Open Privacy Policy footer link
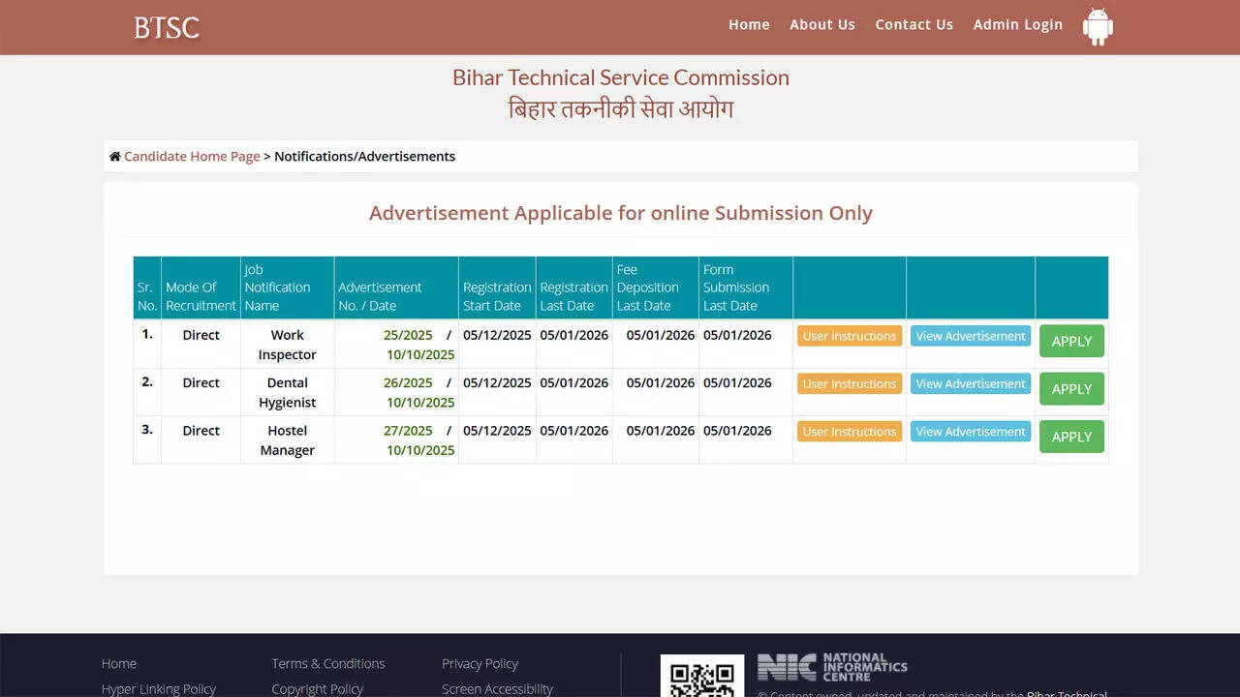The width and height of the screenshot is (1240, 697). point(480,664)
